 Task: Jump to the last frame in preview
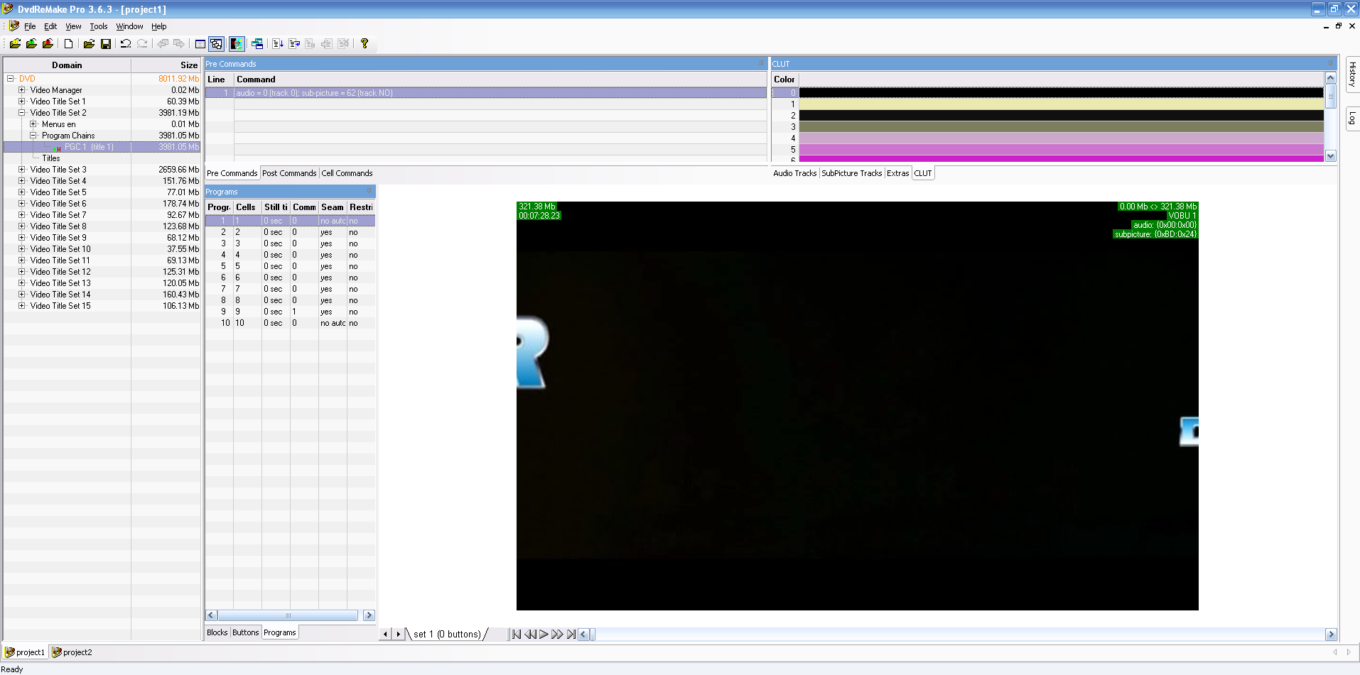click(x=571, y=635)
